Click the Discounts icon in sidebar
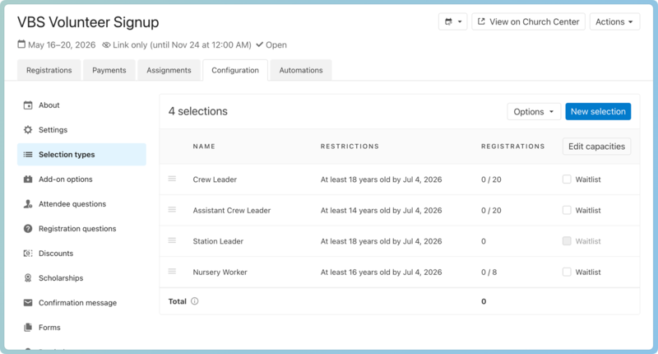The width and height of the screenshot is (658, 354). [x=28, y=254]
